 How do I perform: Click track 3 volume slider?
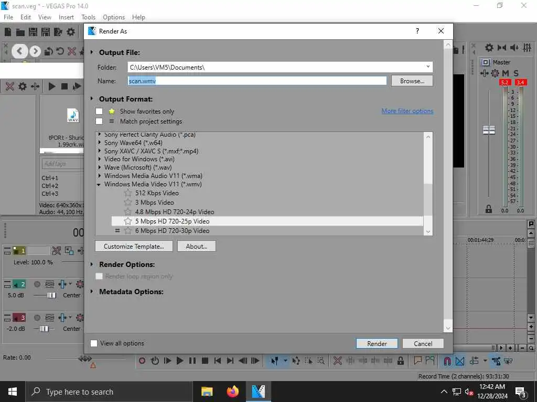pos(44,329)
